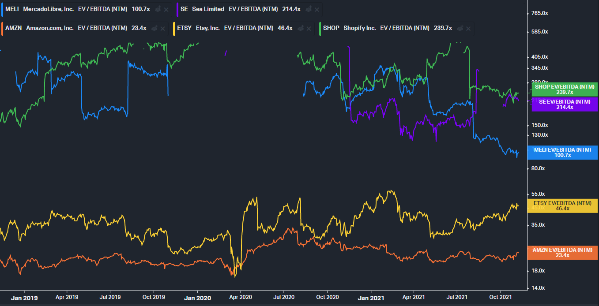This screenshot has width=599, height=306.
Task: Click Amazon's legend value "23.4x"
Action: coord(139,28)
